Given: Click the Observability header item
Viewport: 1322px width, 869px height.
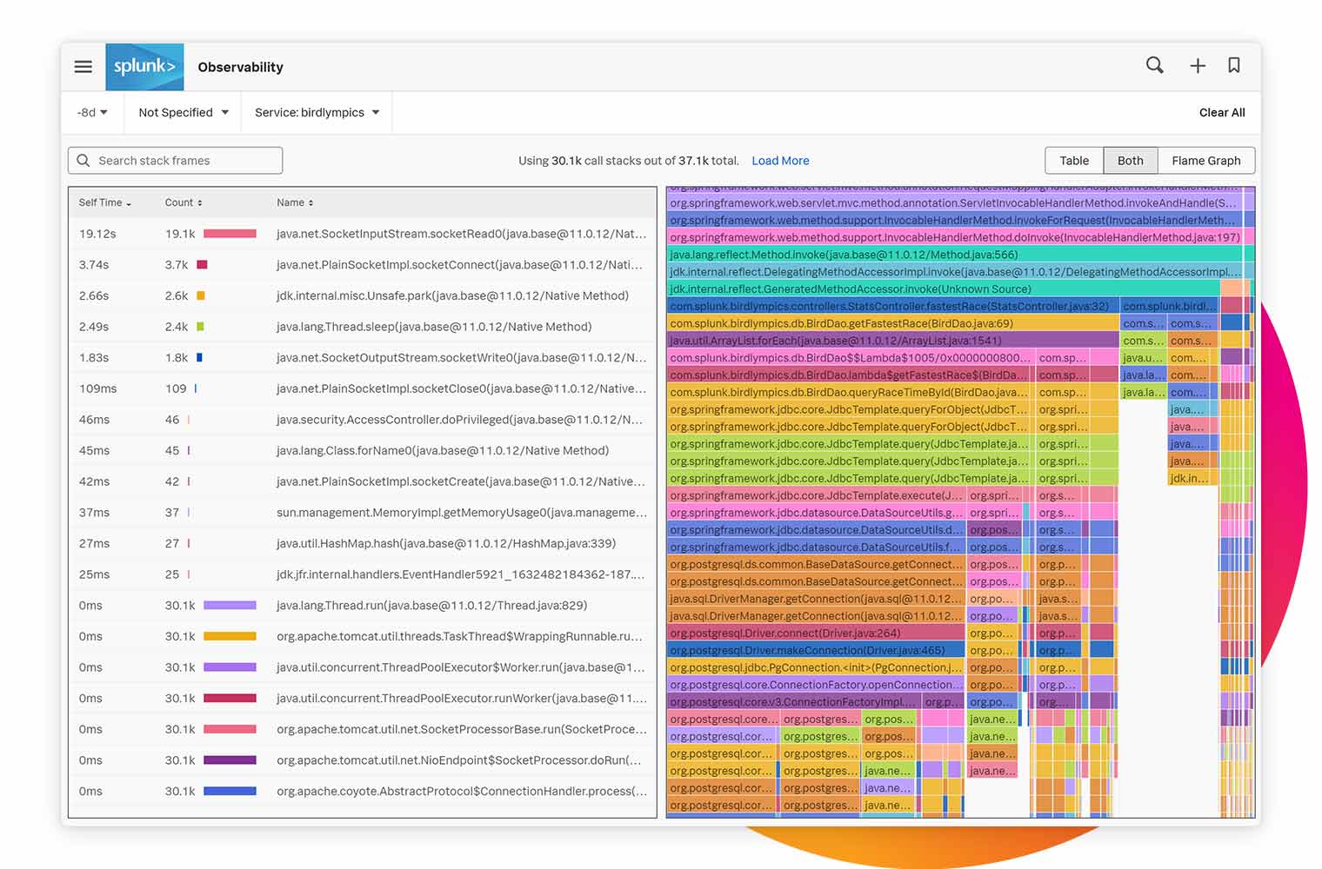Looking at the screenshot, I should point(240,67).
